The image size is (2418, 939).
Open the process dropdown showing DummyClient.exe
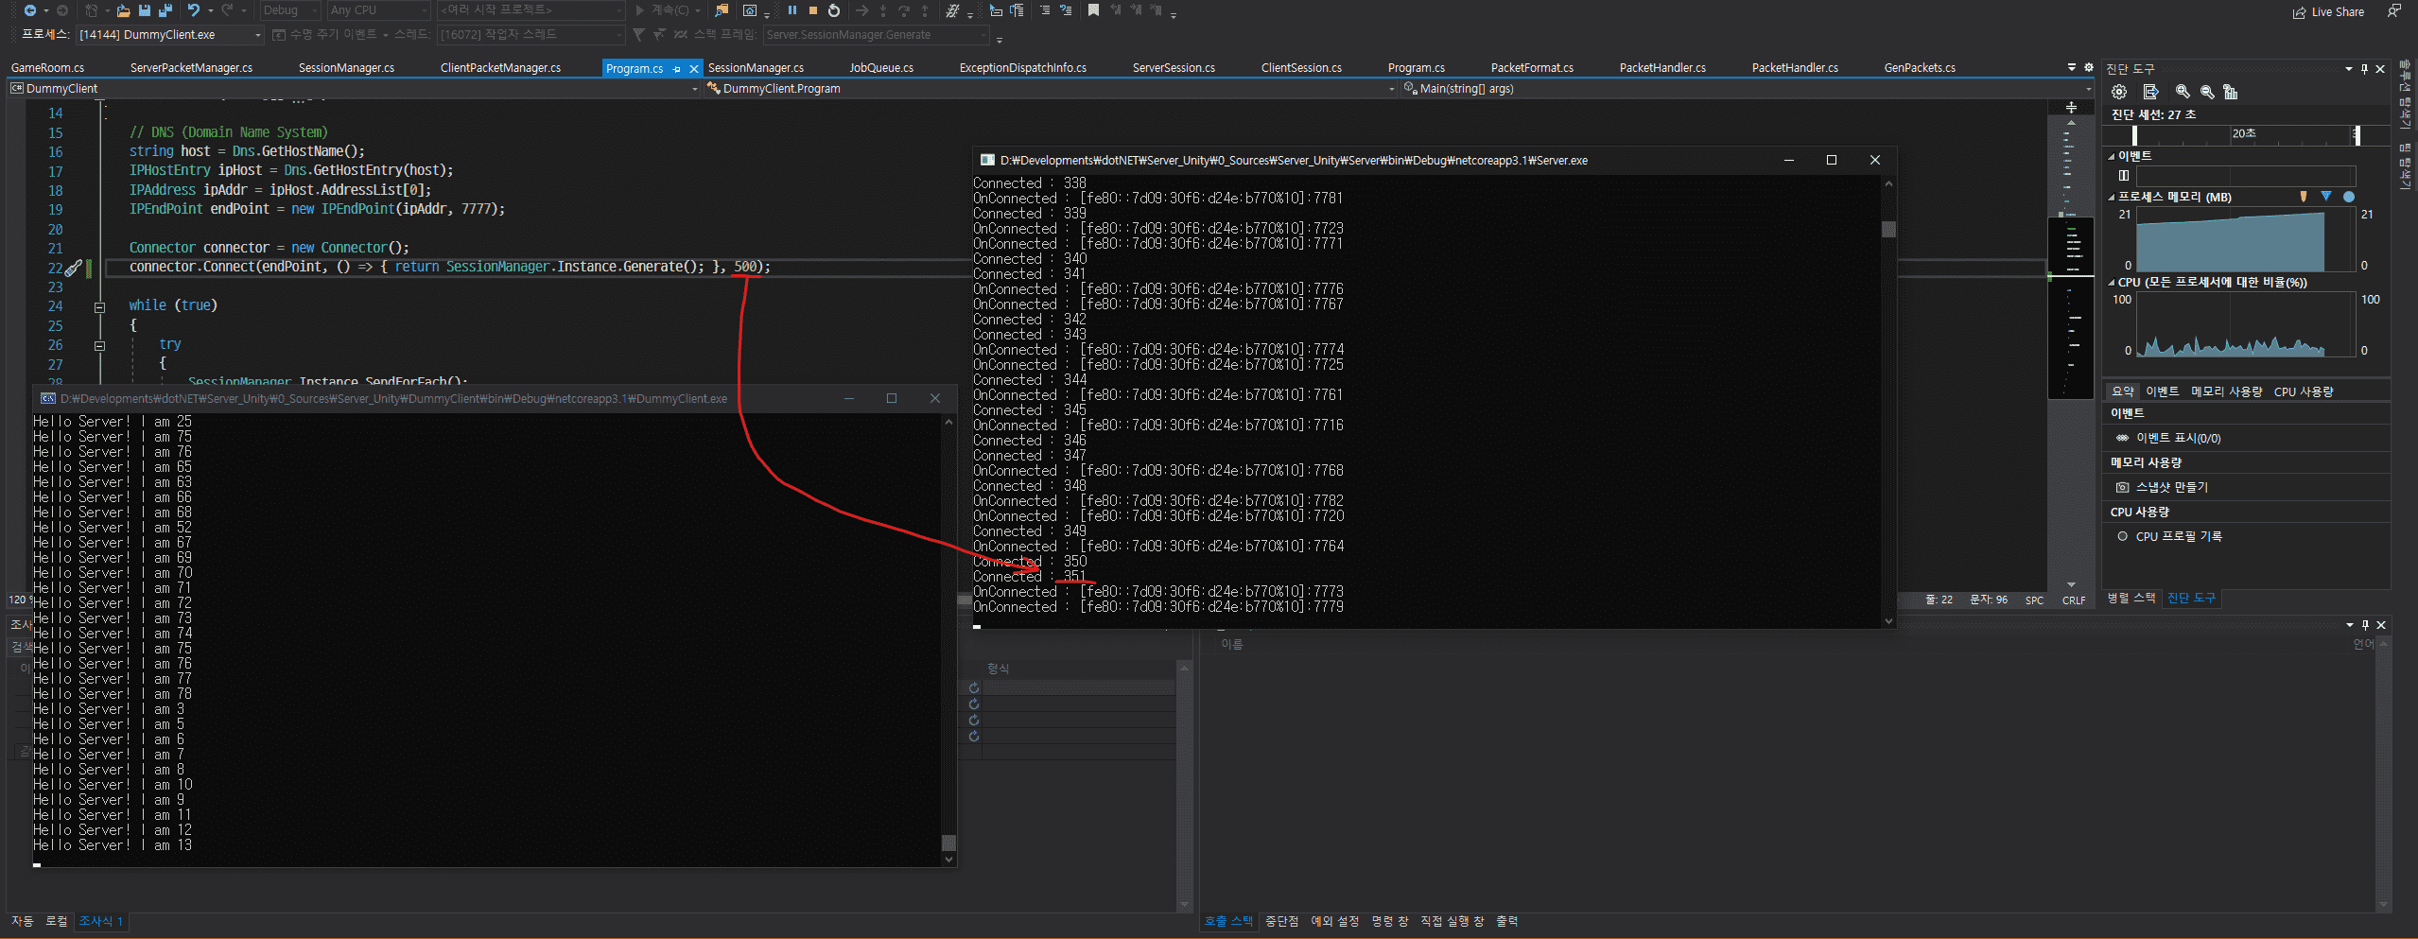click(x=257, y=35)
